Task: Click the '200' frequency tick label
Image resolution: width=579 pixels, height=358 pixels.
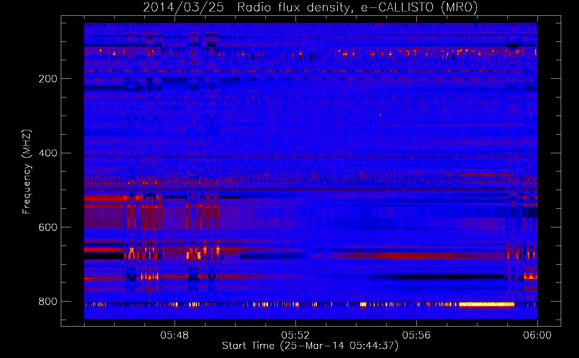Action: pos(48,79)
